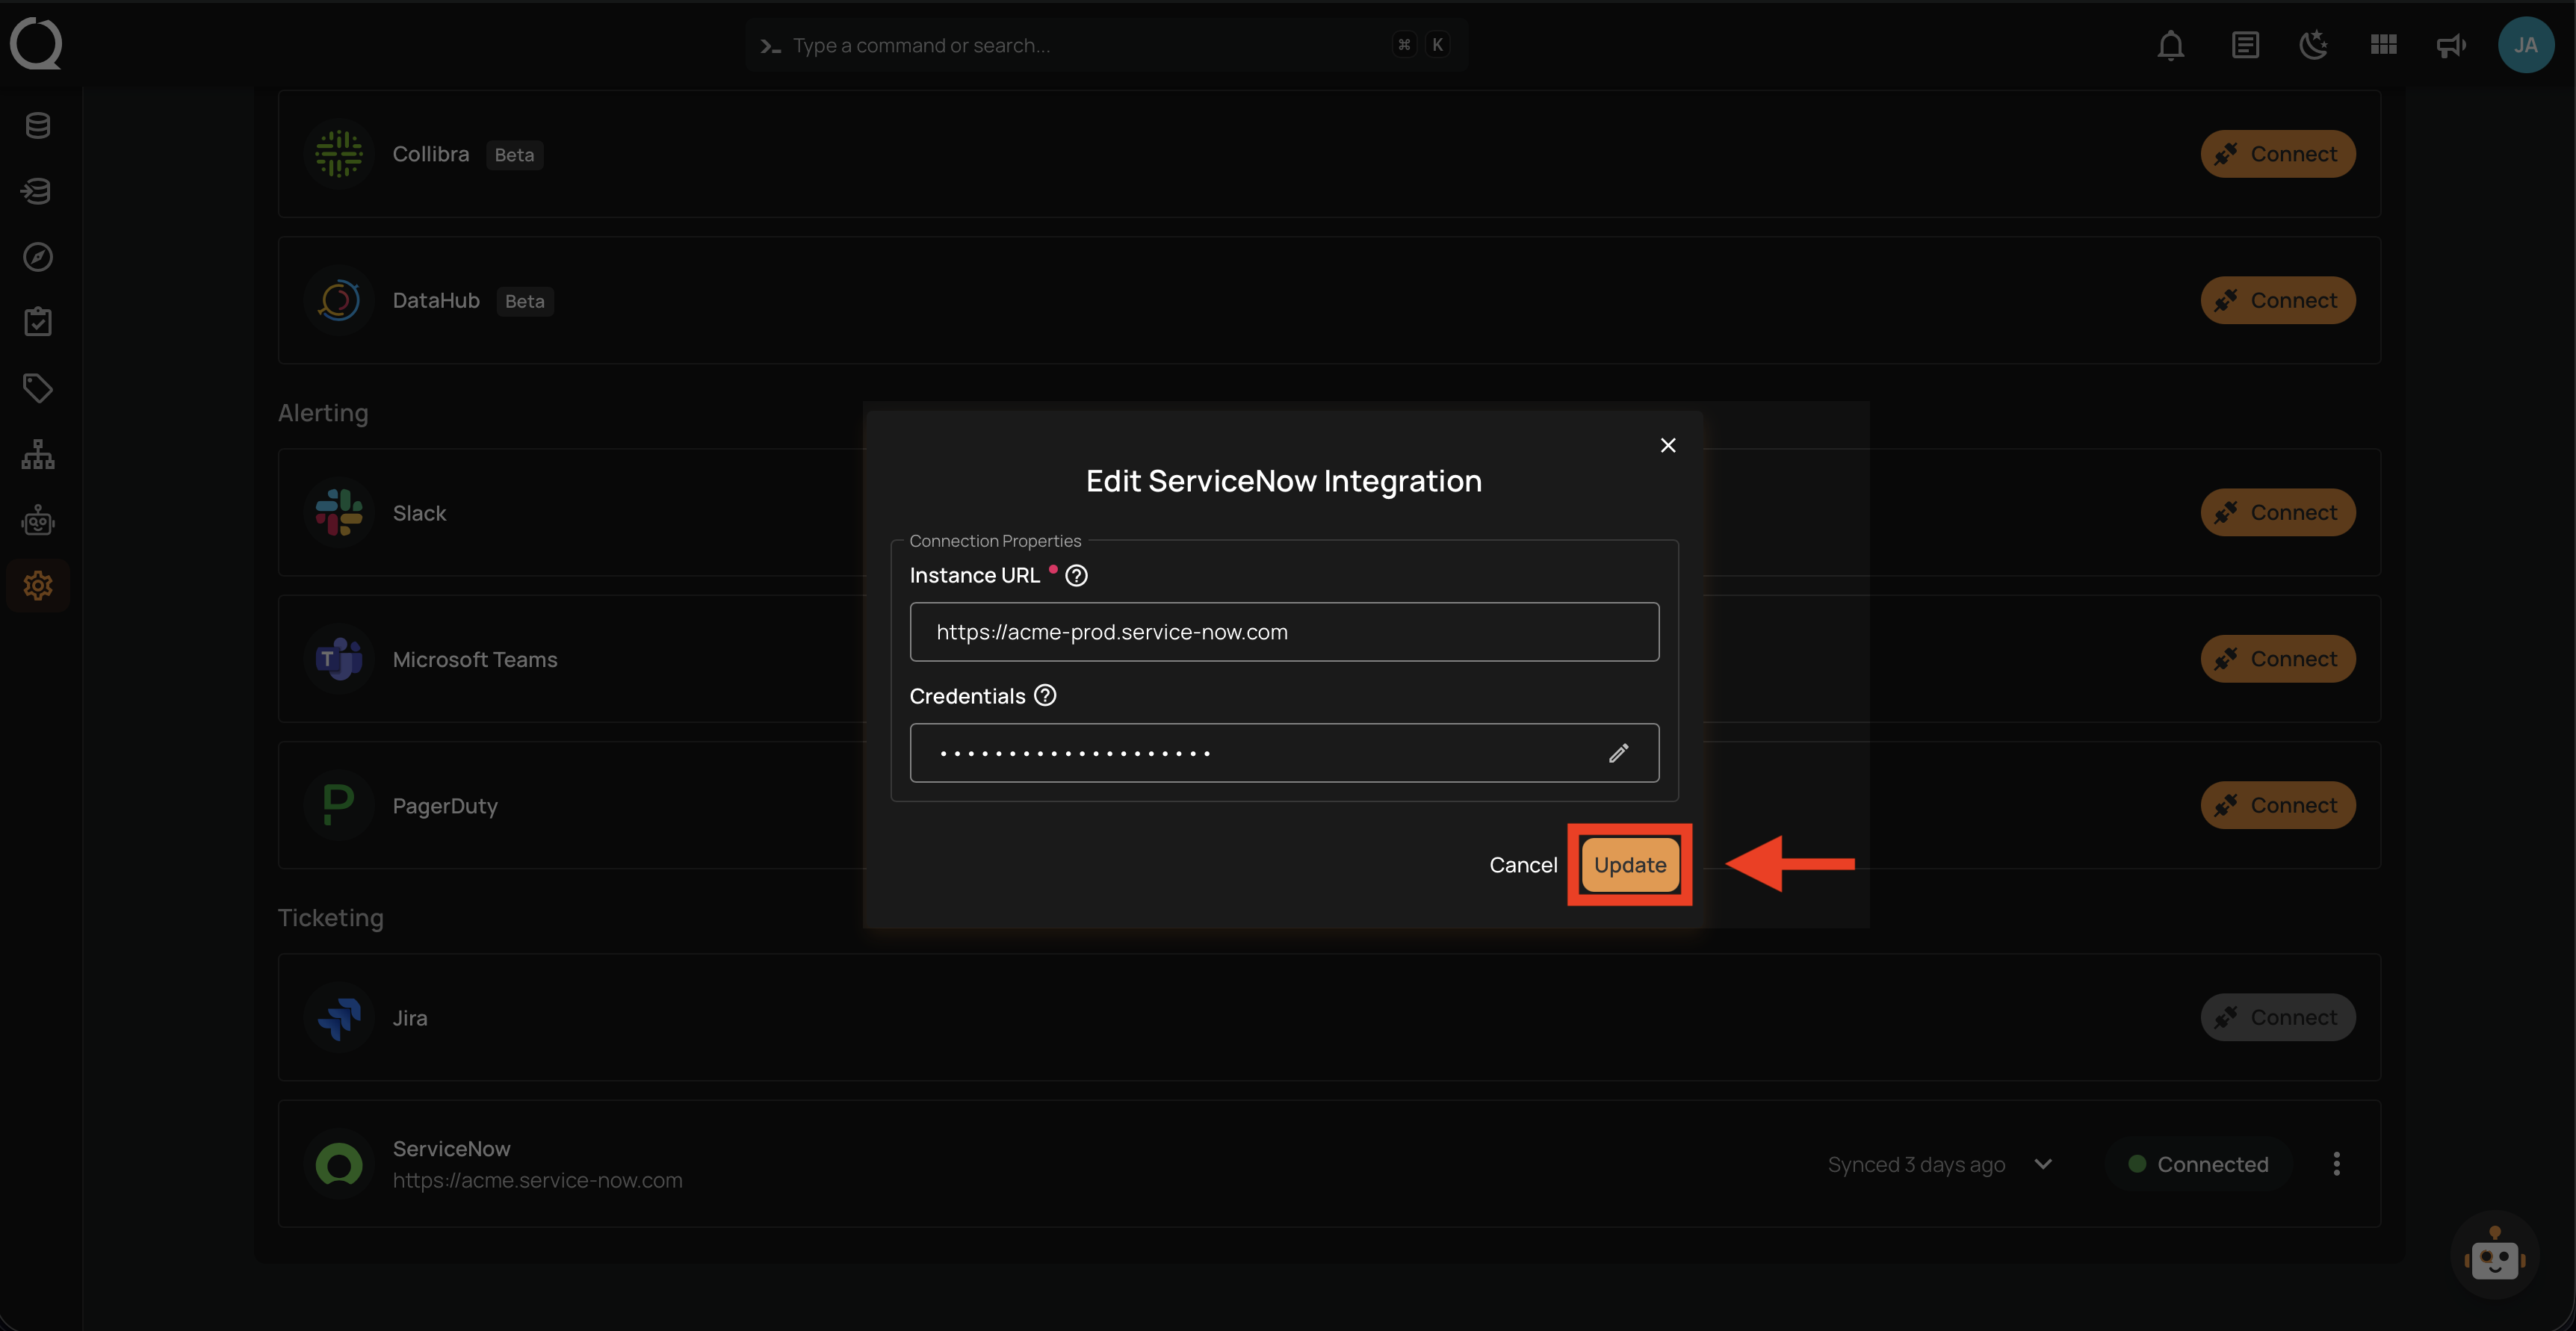Open the hierarchy tree sidebar icon
The height and width of the screenshot is (1331, 2576).
38,454
